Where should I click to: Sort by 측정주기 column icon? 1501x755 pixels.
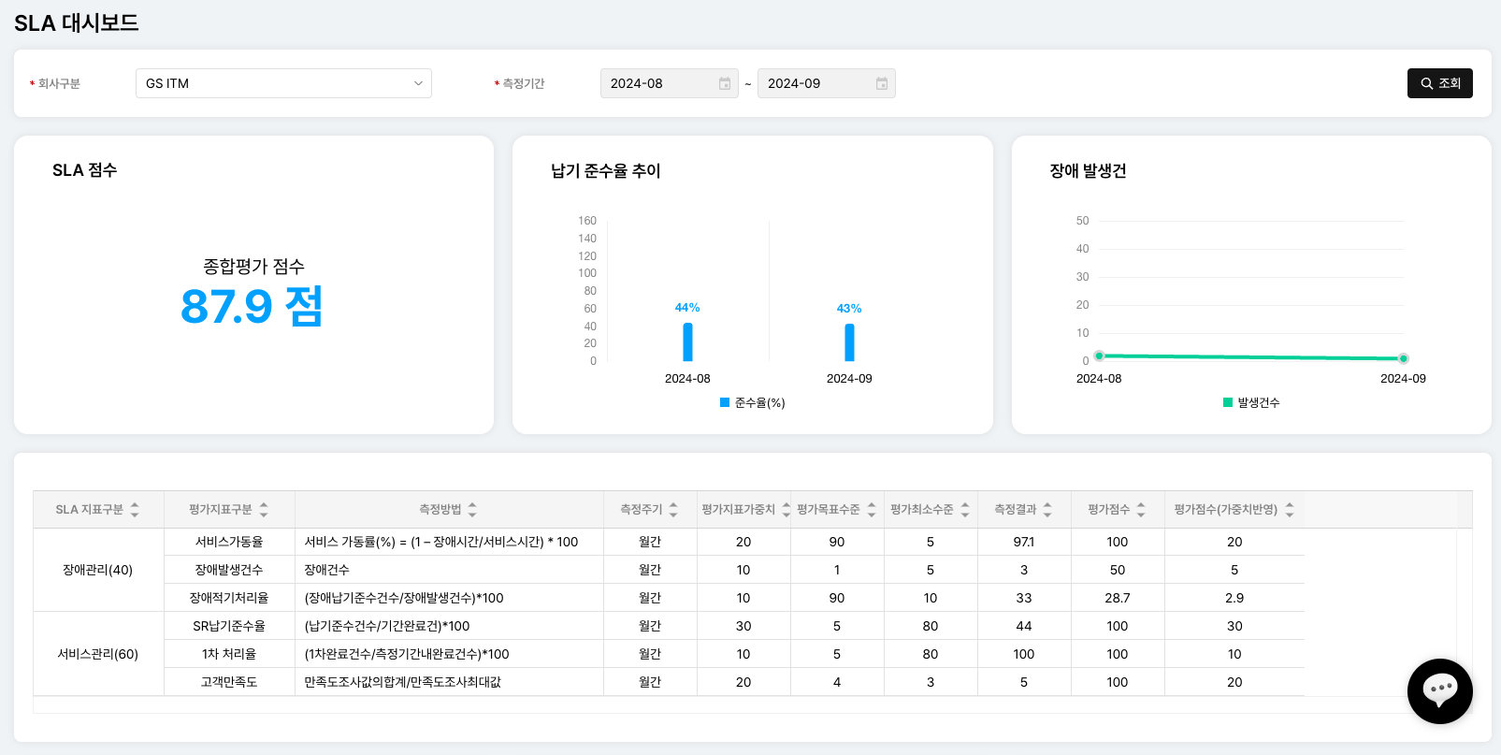673,510
